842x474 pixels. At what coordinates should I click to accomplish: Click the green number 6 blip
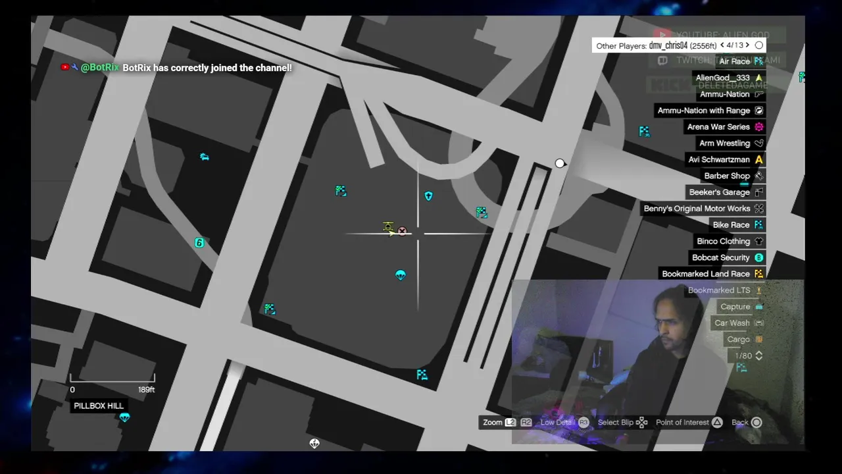click(199, 243)
